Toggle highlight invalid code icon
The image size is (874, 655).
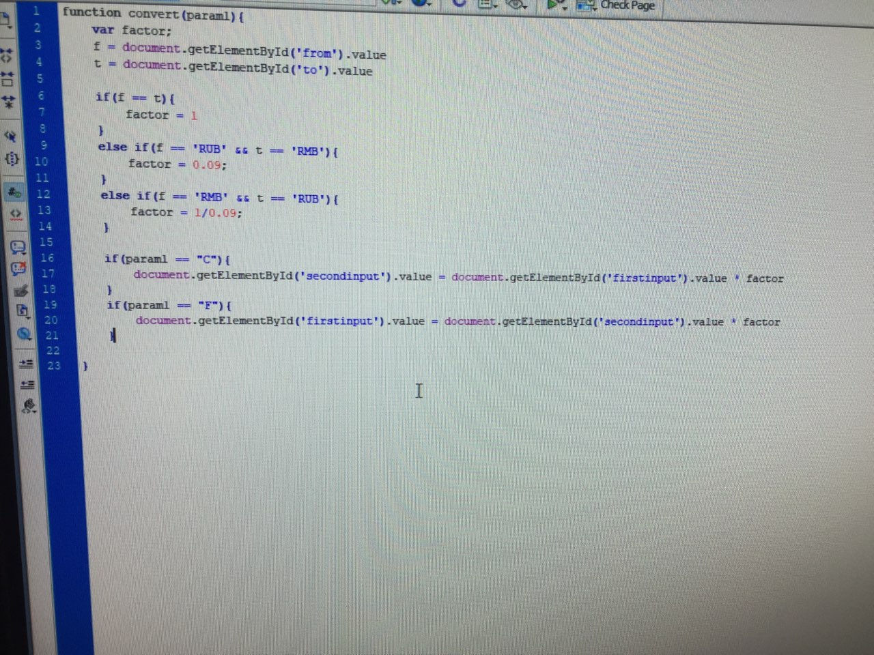(x=15, y=214)
